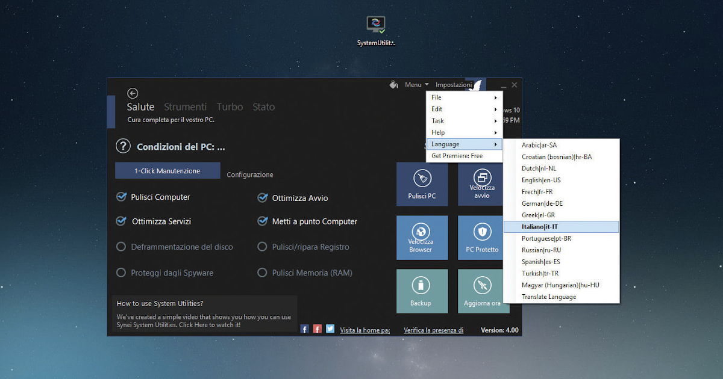Select Portuguese|pt-BR language

coord(562,238)
